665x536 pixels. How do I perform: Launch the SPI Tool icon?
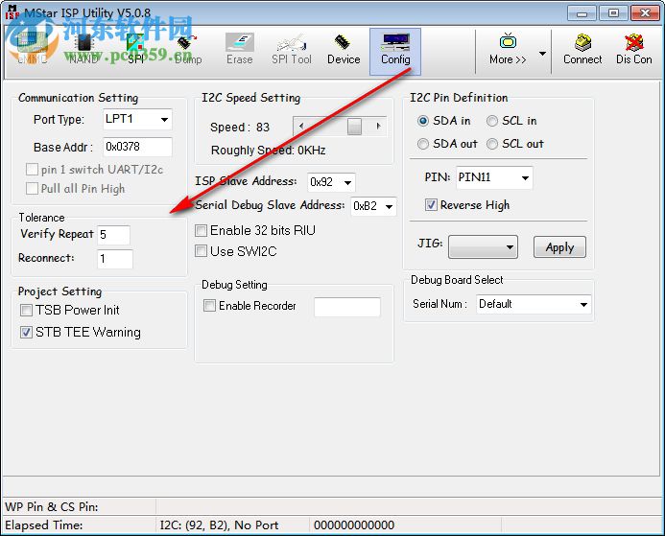[292, 49]
